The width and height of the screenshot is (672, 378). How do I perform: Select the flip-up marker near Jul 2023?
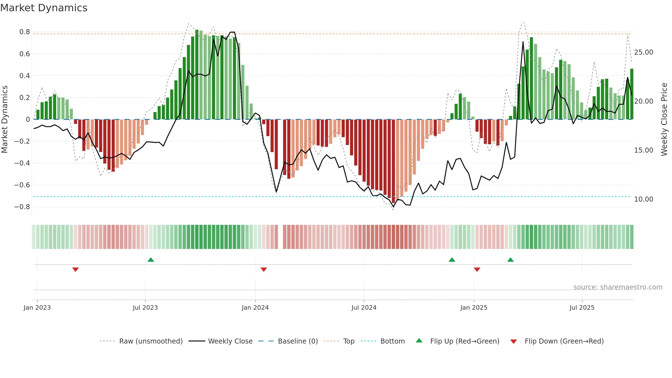point(151,260)
